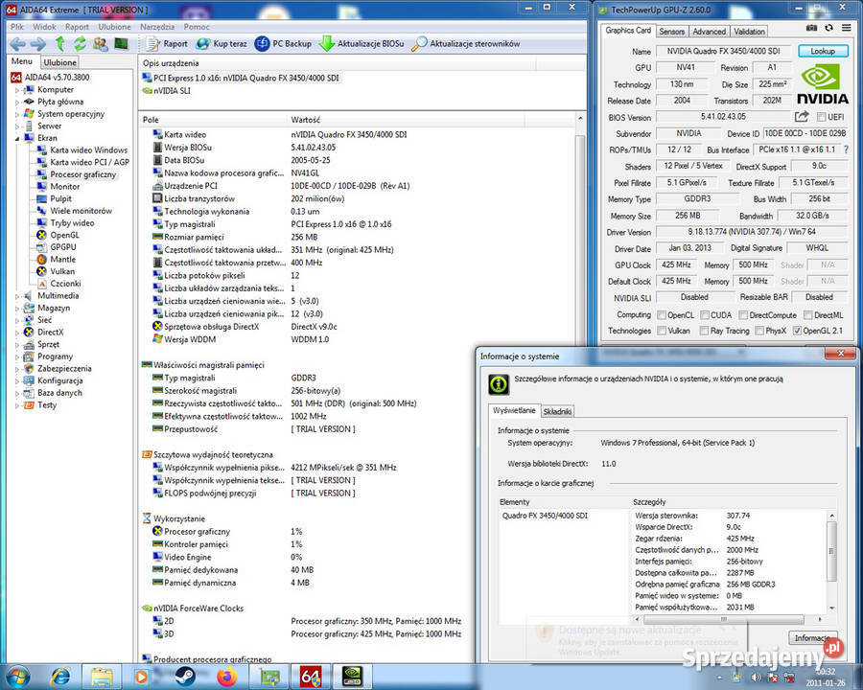Open the Widok menu in AIDA64
The width and height of the screenshot is (863, 690).
(44, 27)
